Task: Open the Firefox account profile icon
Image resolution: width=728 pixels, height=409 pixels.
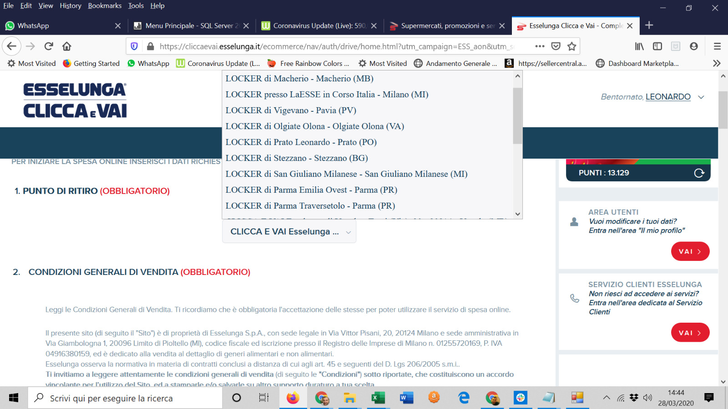Action: [x=694, y=46]
